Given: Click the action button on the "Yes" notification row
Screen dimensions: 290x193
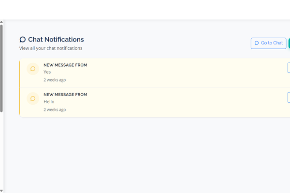Looking at the screenshot, I should tap(289, 68).
